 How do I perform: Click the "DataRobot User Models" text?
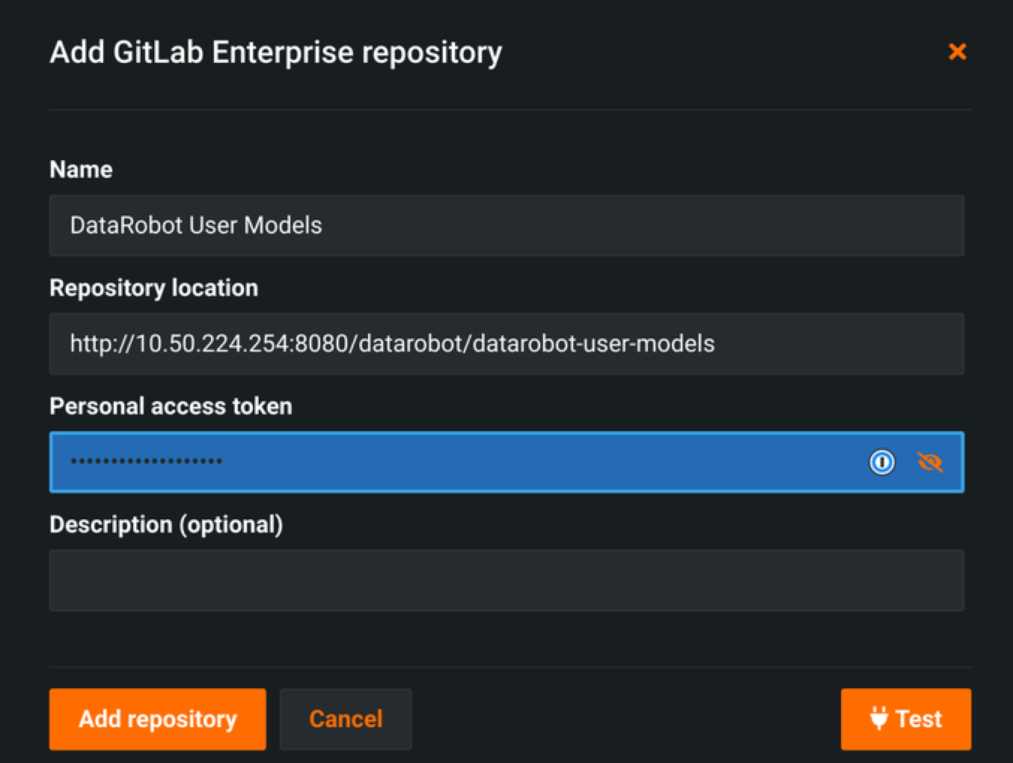(196, 225)
